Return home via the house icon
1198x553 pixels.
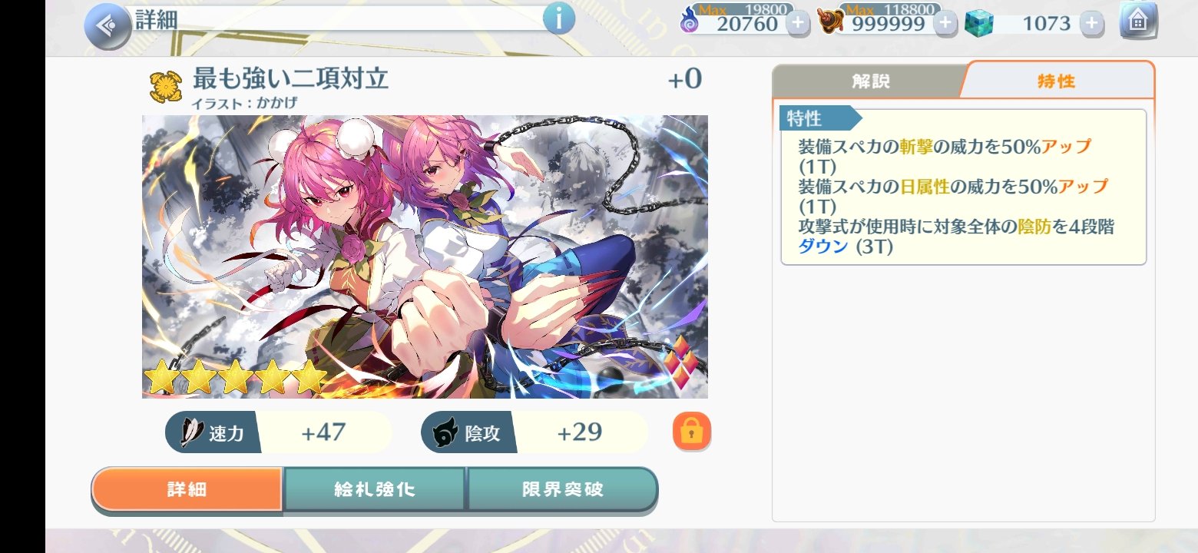click(1139, 22)
